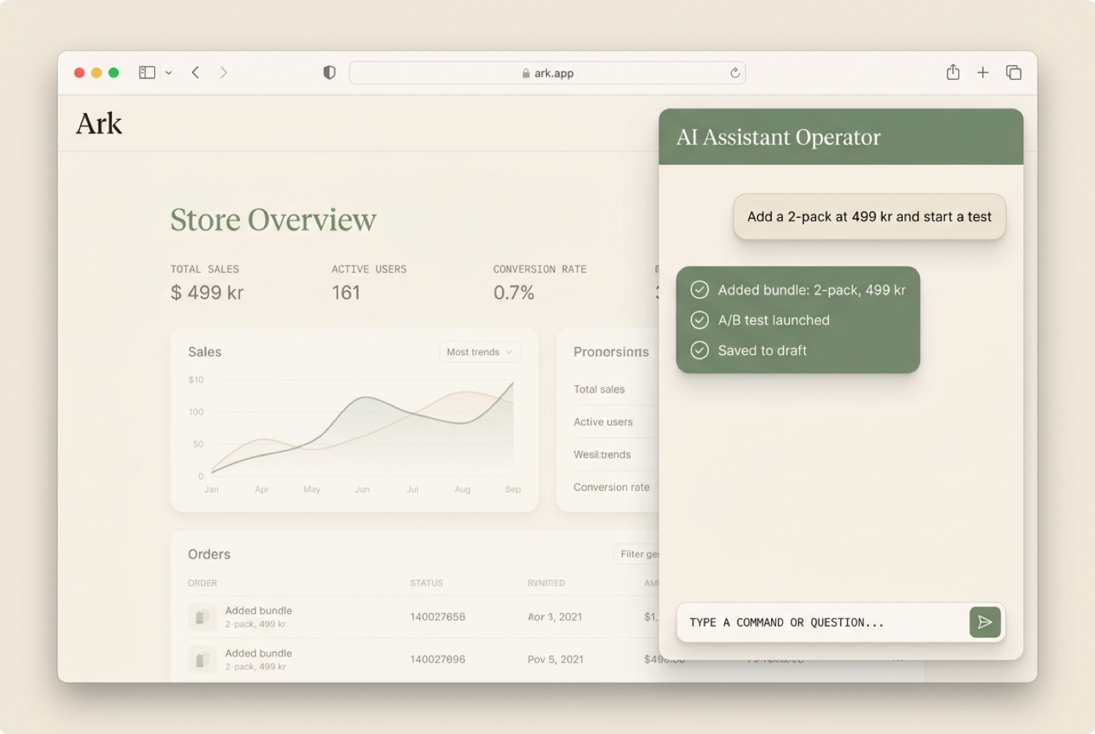The image size is (1095, 734).
Task: Open the Share icon
Action: [x=953, y=72]
